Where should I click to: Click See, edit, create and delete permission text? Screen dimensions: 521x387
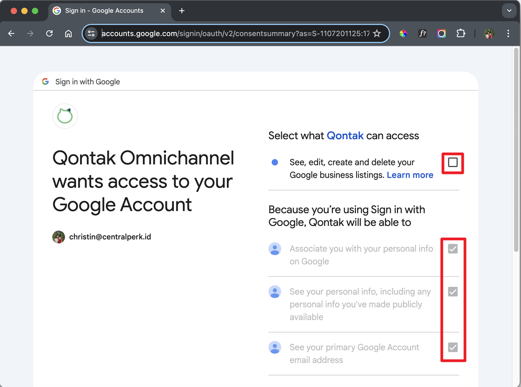361,169
